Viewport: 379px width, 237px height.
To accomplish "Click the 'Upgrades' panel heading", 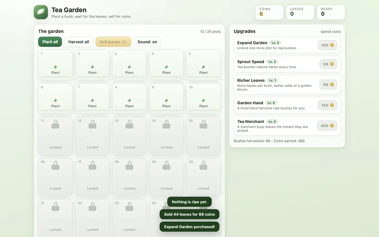I will [x=244, y=31].
